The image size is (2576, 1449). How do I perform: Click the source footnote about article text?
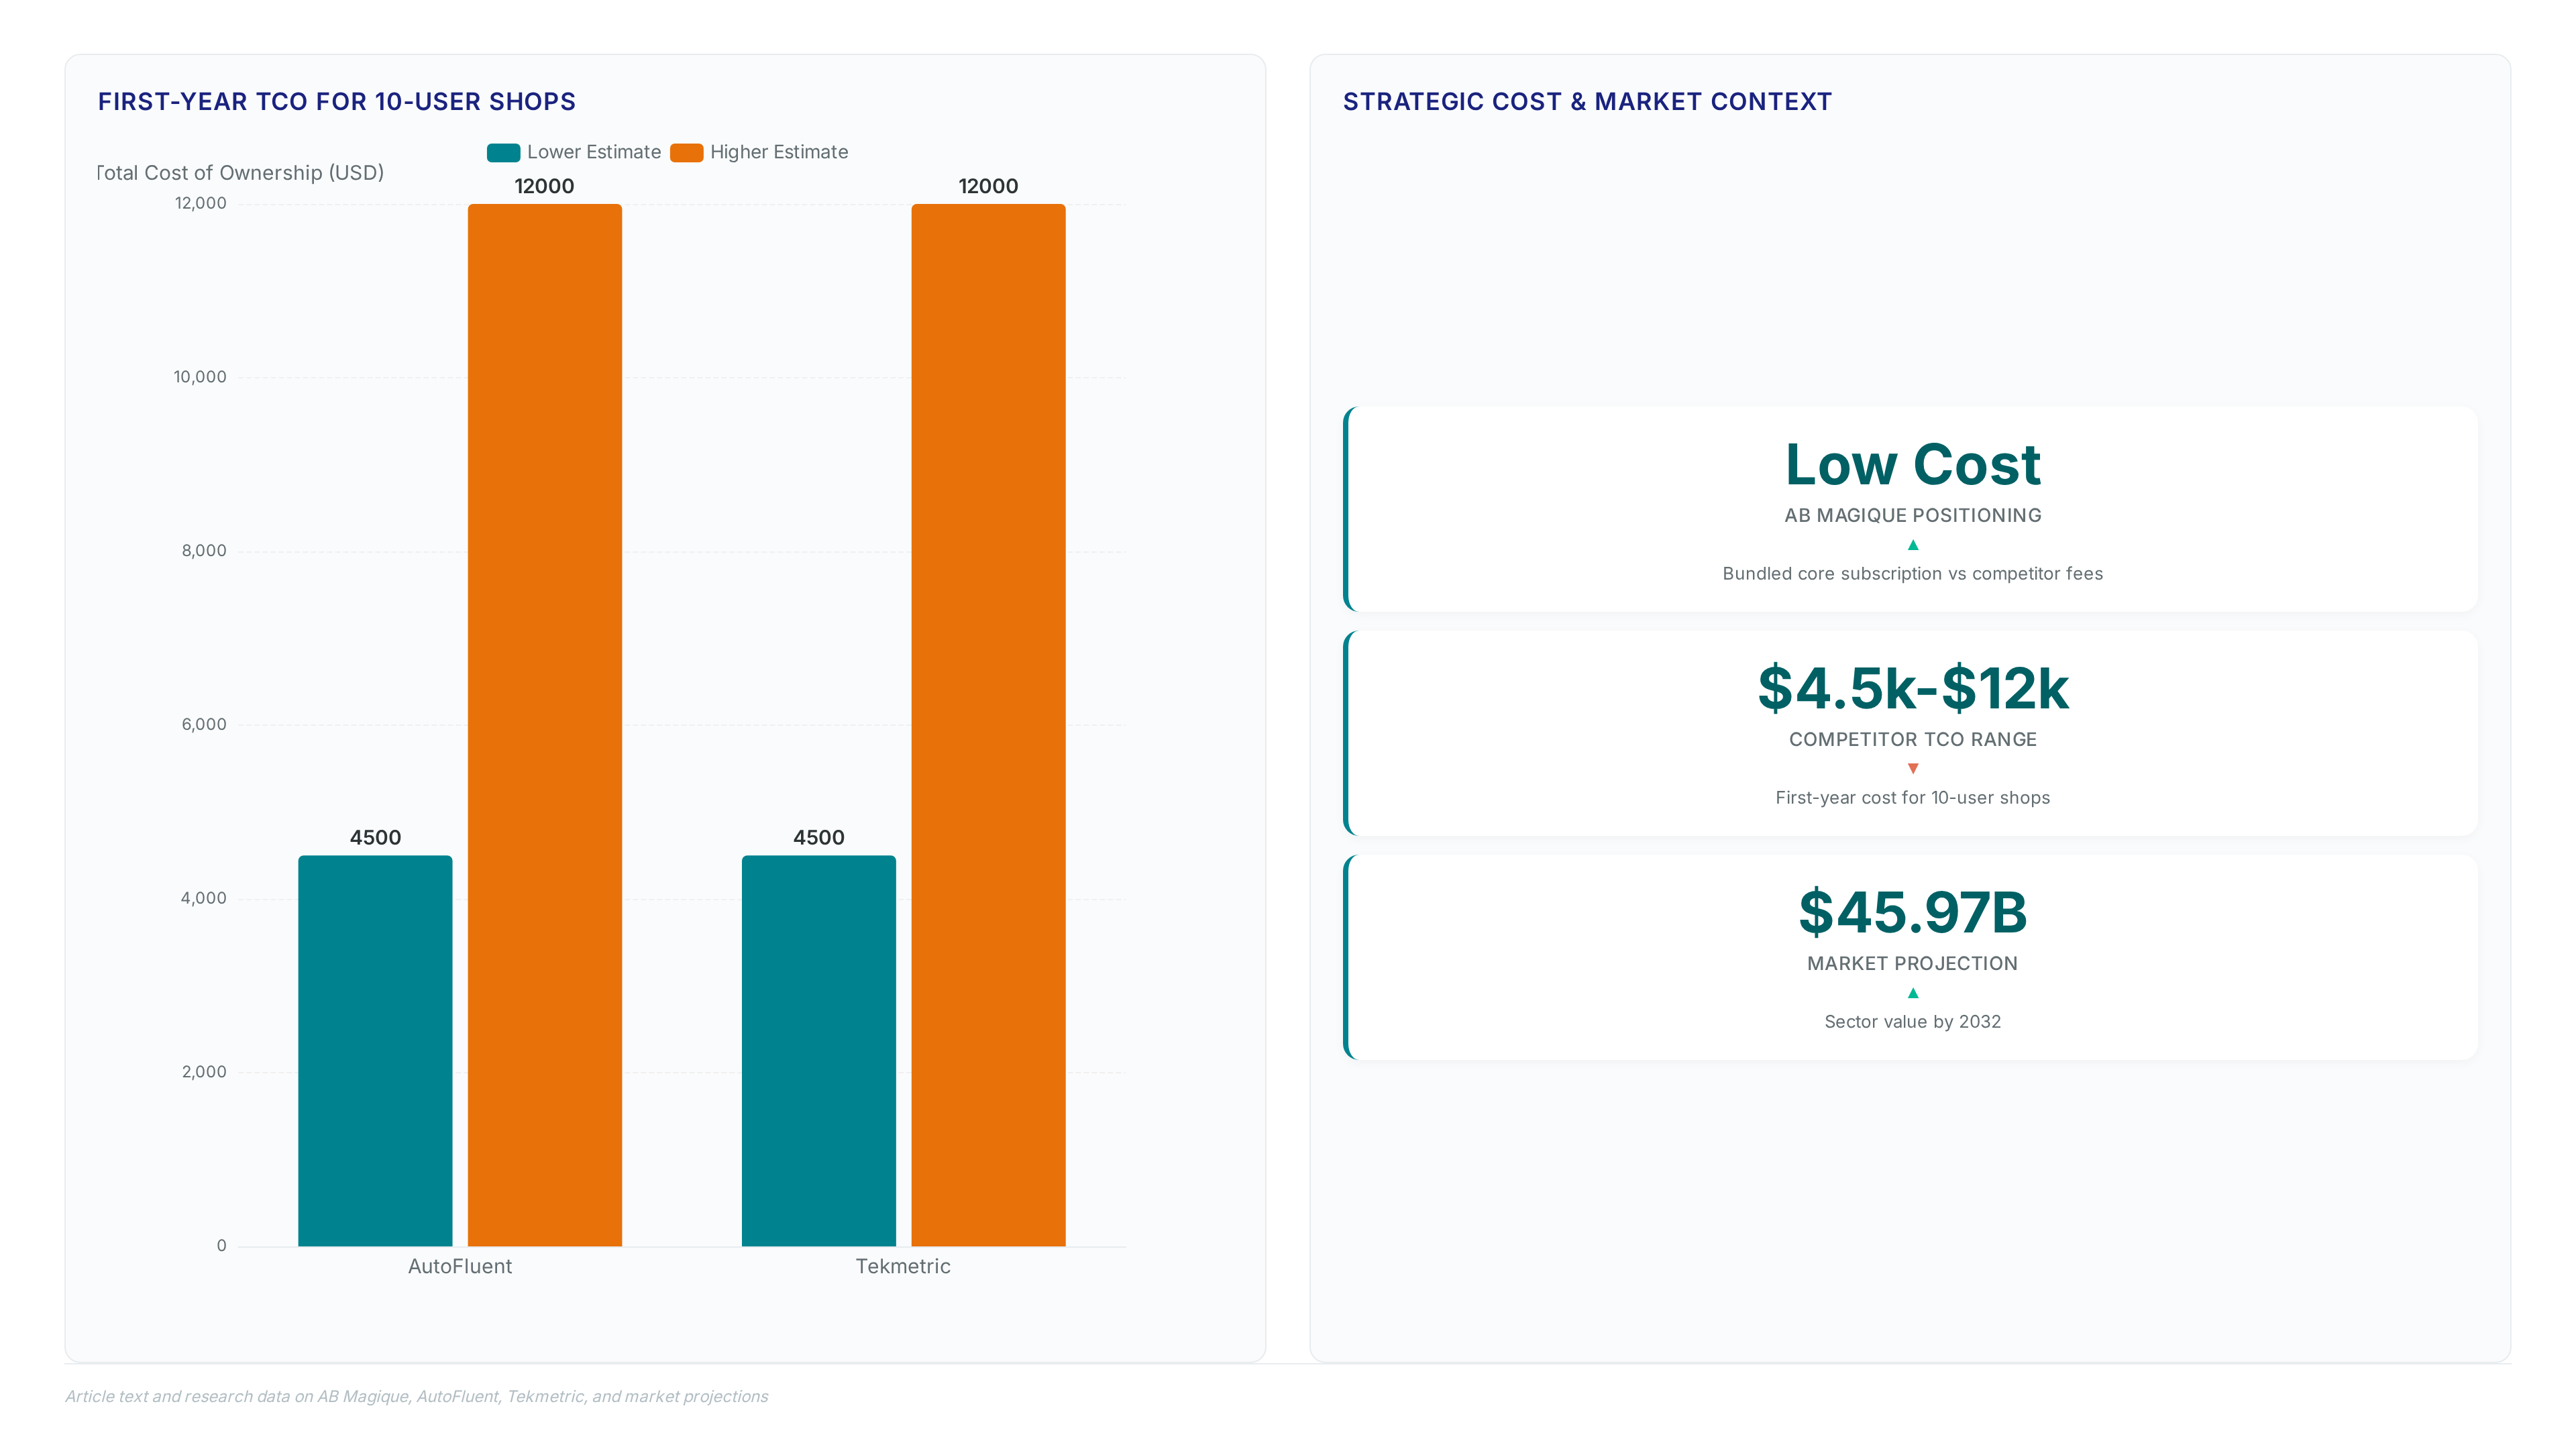tap(417, 1397)
